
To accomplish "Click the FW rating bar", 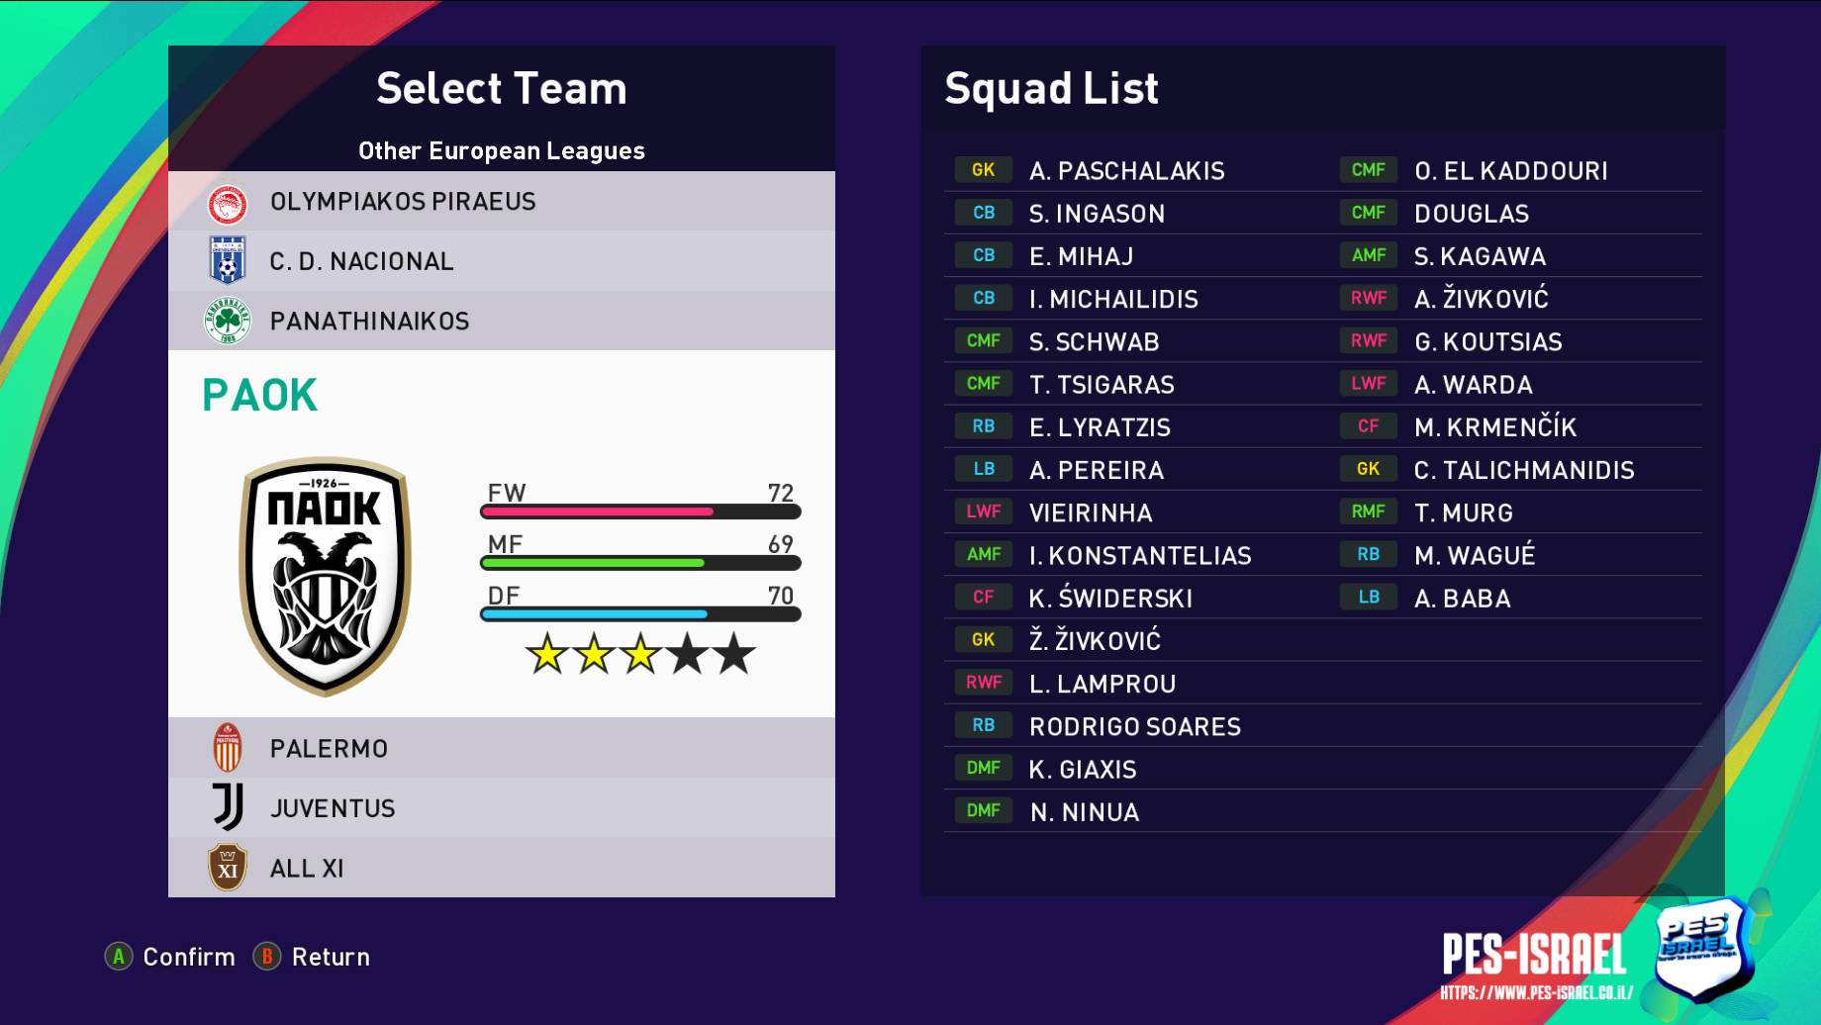I will click(x=639, y=512).
